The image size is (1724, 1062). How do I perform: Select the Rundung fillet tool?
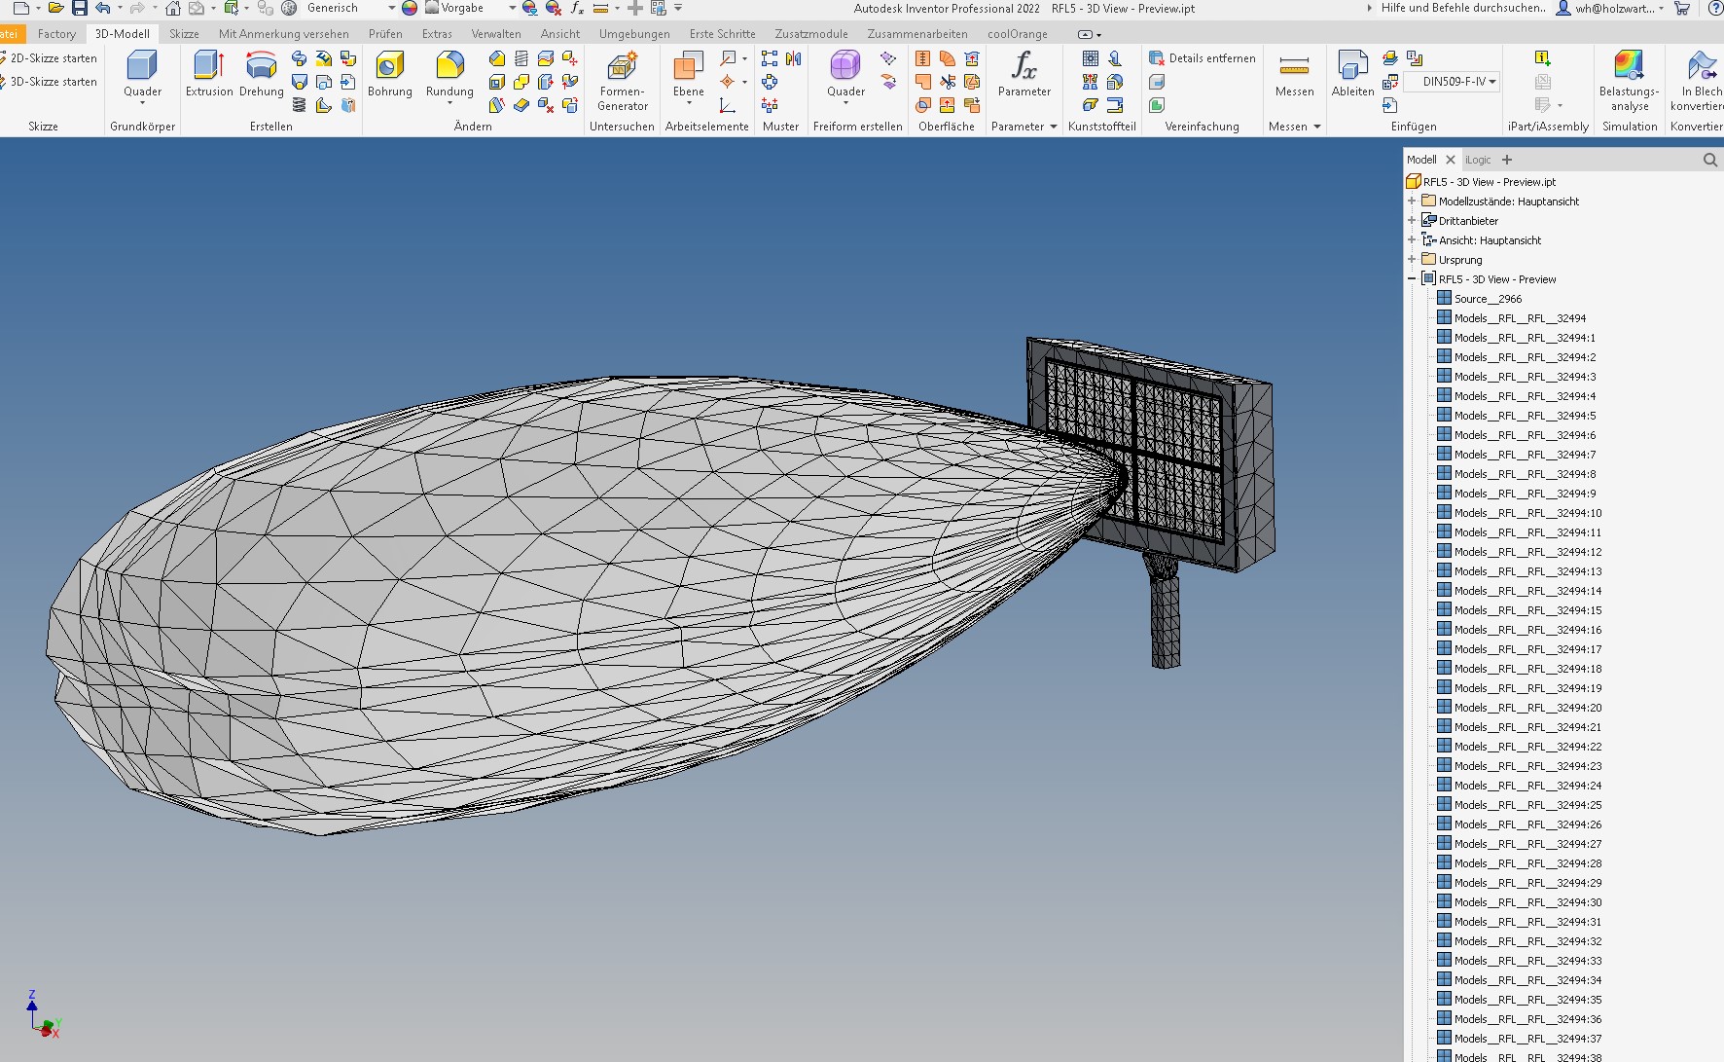tap(449, 76)
